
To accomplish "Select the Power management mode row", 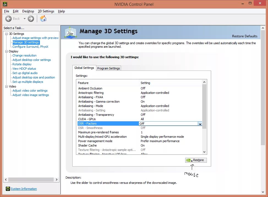I will click(140, 141).
